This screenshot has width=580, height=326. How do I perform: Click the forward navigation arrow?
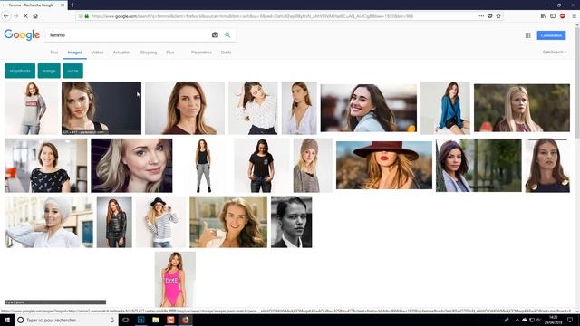click(16, 16)
